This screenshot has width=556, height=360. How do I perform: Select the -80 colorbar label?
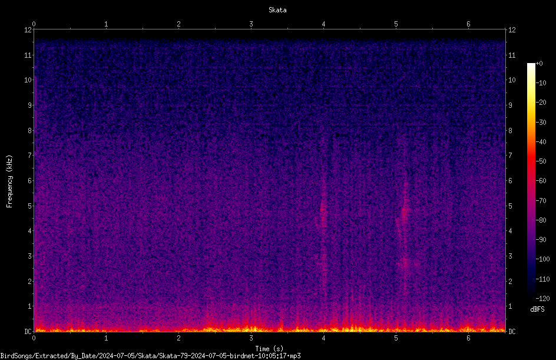click(541, 220)
